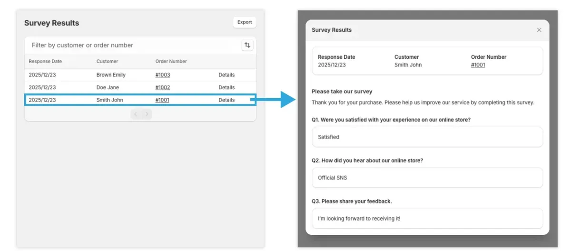This screenshot has width=571, height=251.
Task: Click the Survey Results page heading
Action: coord(51,23)
